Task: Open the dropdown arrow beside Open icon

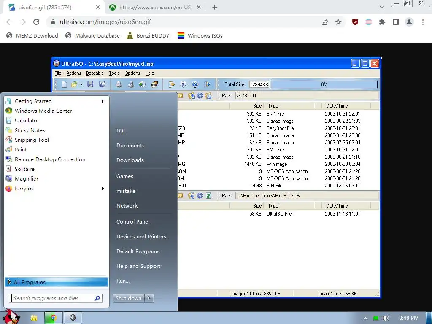Action: 81,84
